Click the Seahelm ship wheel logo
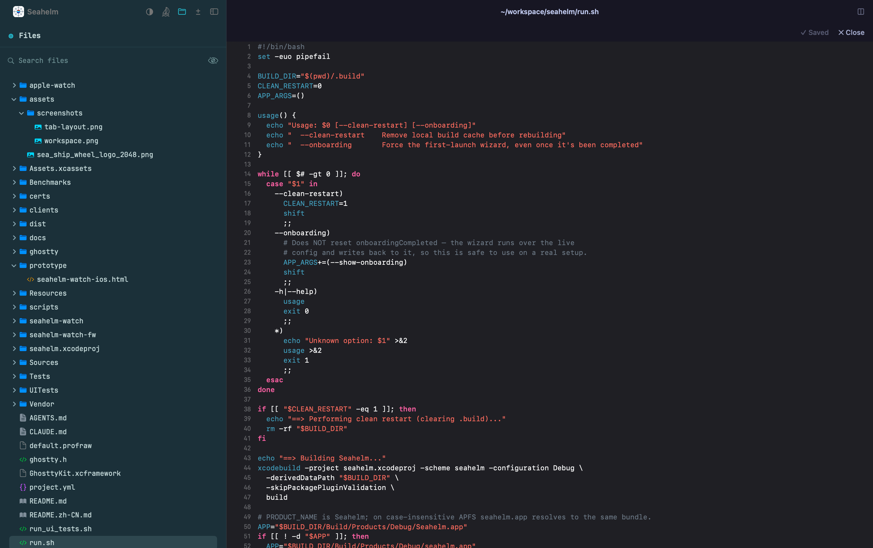 pos(18,12)
